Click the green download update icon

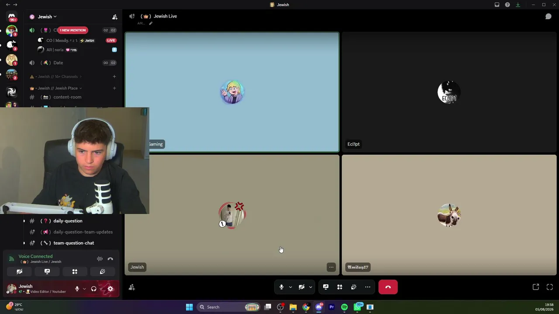tap(518, 5)
